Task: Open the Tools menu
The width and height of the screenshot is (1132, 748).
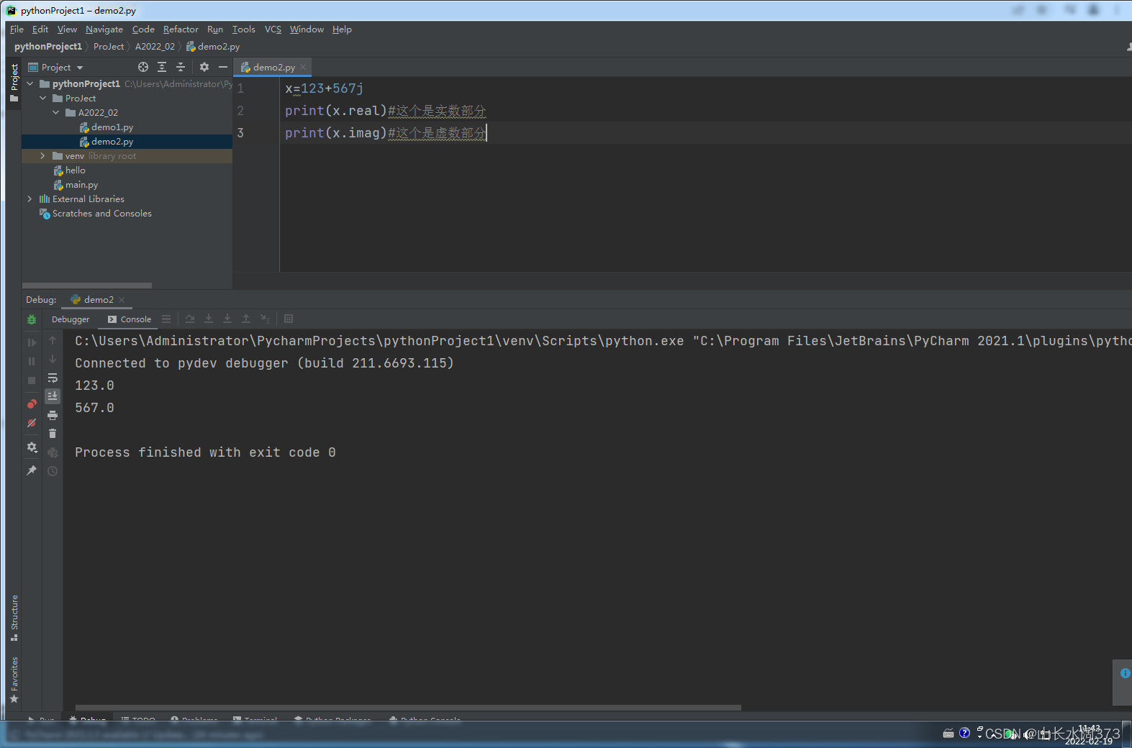Action: point(244,29)
